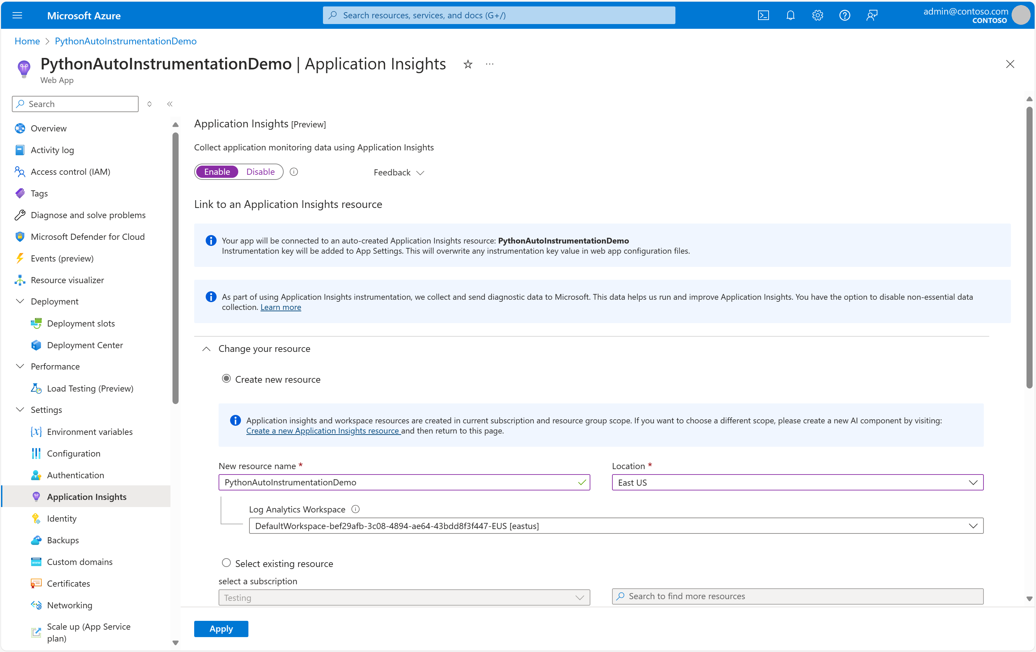
Task: Open the Location East US dropdown
Action: point(797,483)
